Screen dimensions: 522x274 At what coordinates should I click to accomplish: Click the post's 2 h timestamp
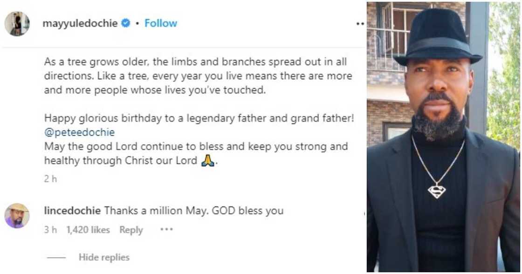click(x=50, y=178)
